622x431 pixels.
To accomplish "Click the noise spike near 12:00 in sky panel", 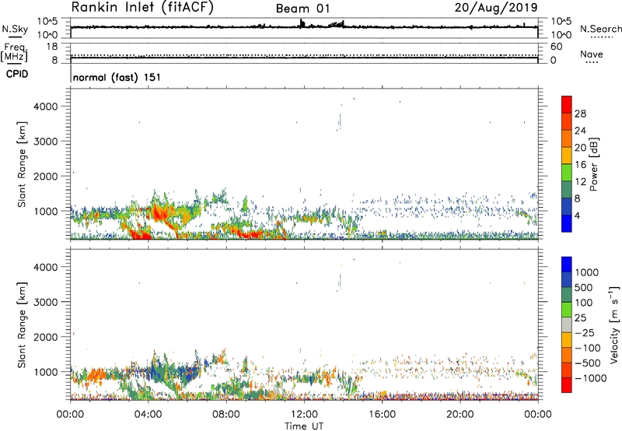I will pos(302,23).
